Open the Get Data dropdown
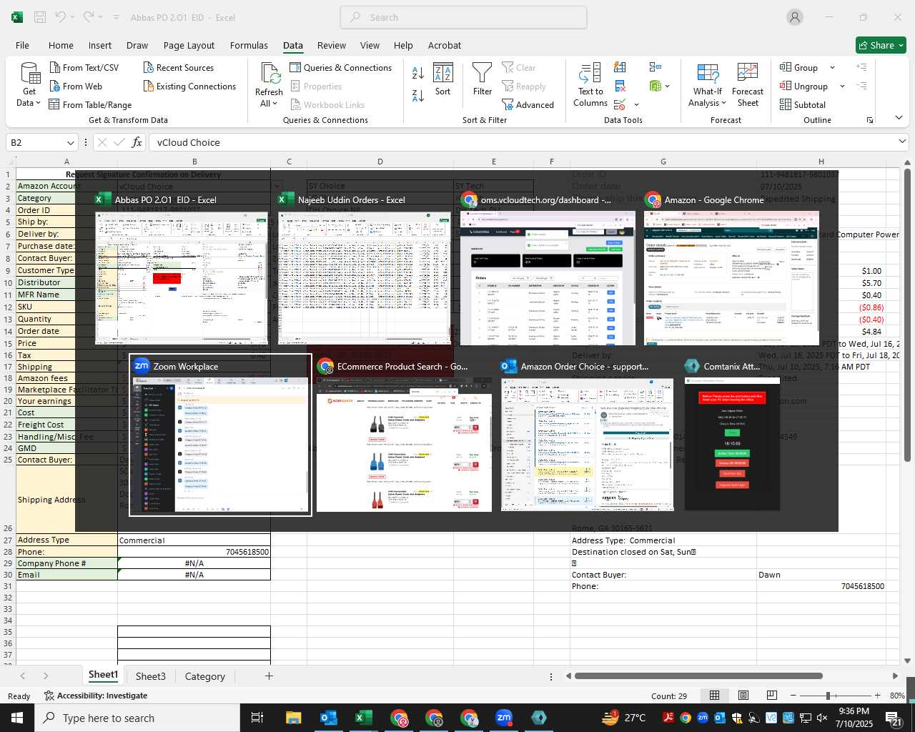This screenshot has height=732, width=915. click(x=29, y=85)
